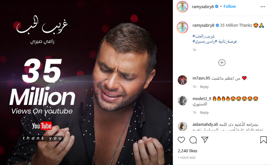Image resolution: width=271 pixels, height=165 pixels.
Task: Open the فرصة_تانية hashtag link
Action: [227, 41]
